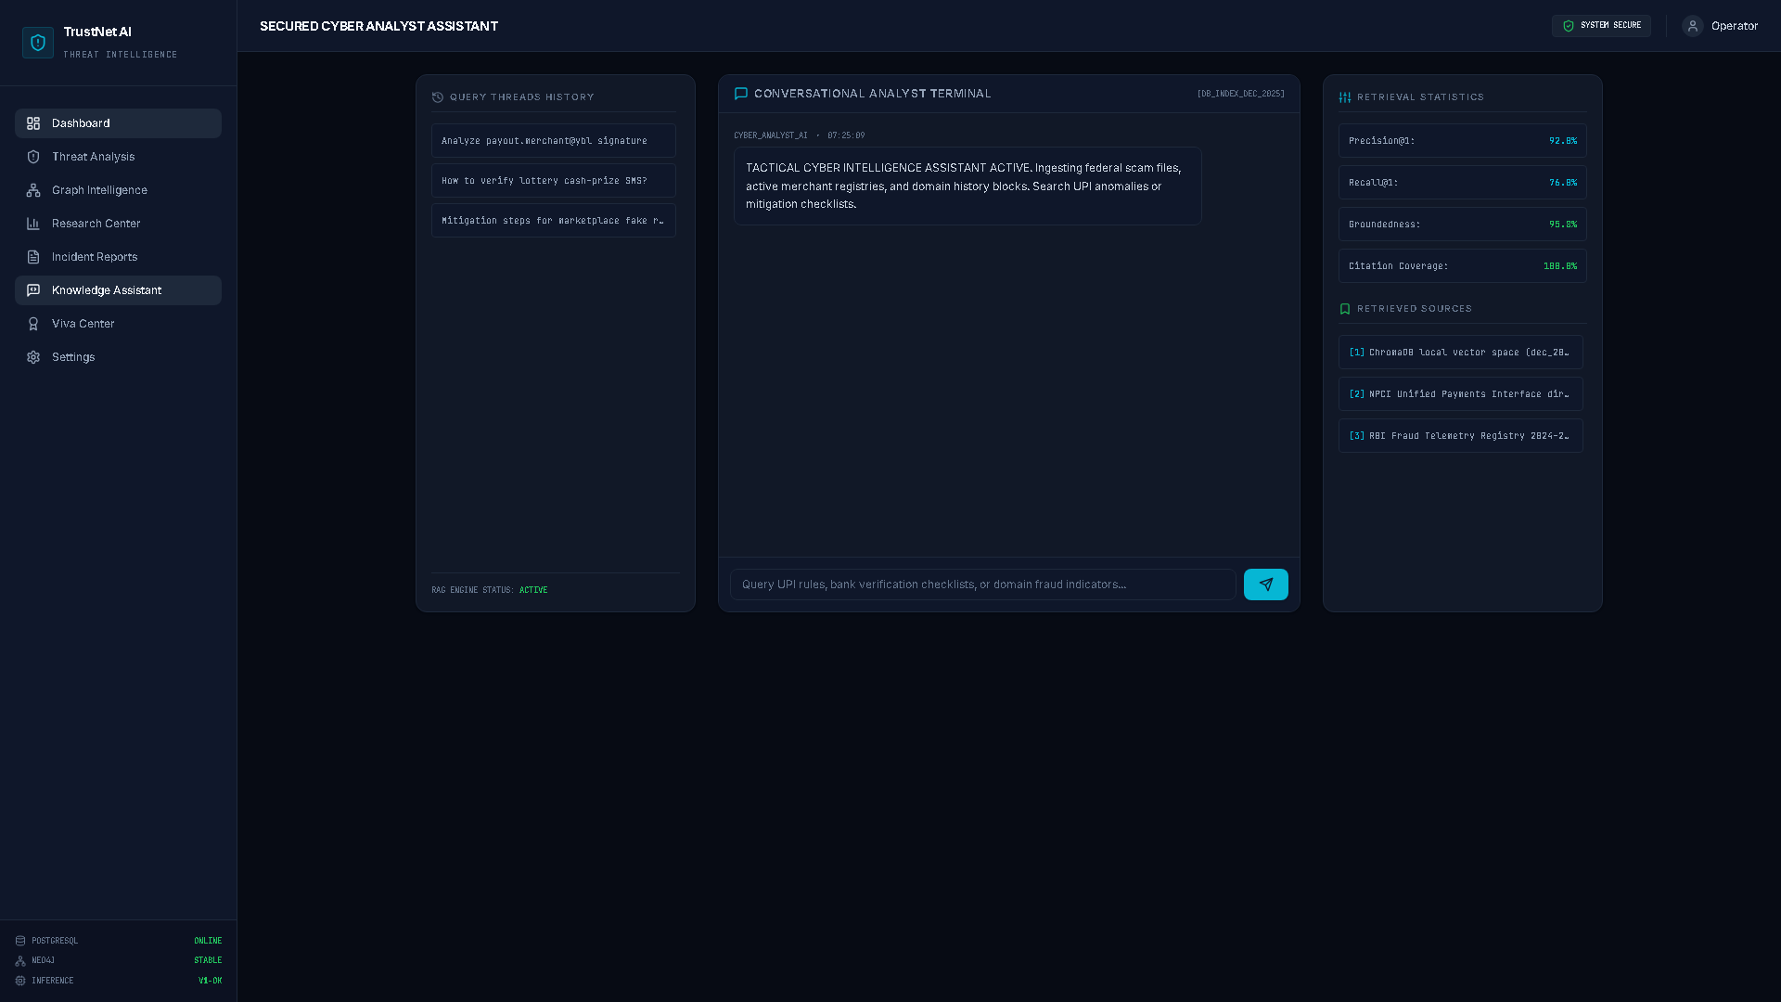1781x1002 pixels.
Task: Click the Query Threads History clock icon
Action: pos(438,97)
